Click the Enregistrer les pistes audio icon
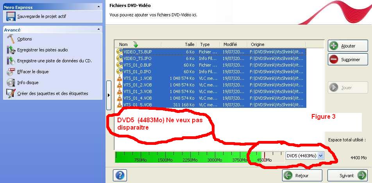 (11, 50)
